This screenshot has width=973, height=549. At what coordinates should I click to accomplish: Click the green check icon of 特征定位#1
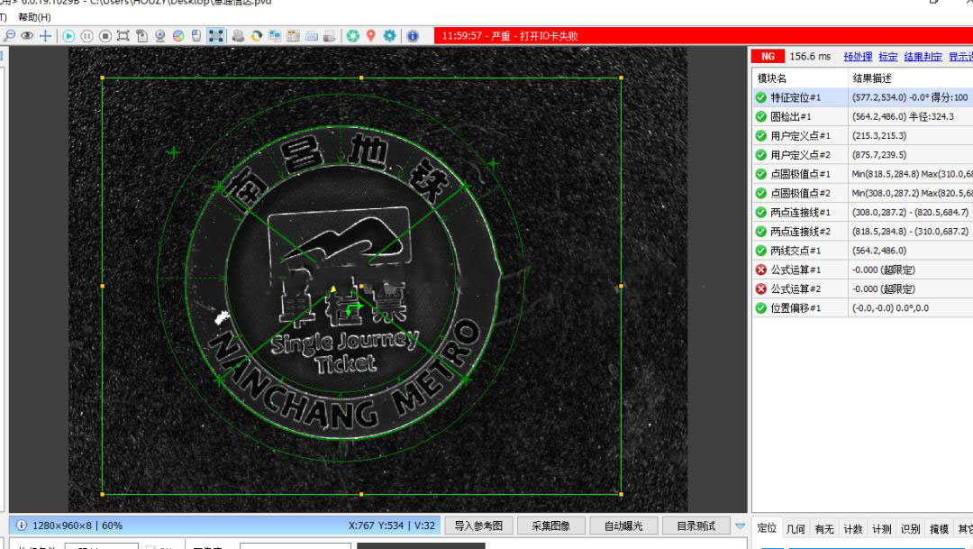pyautogui.click(x=760, y=97)
